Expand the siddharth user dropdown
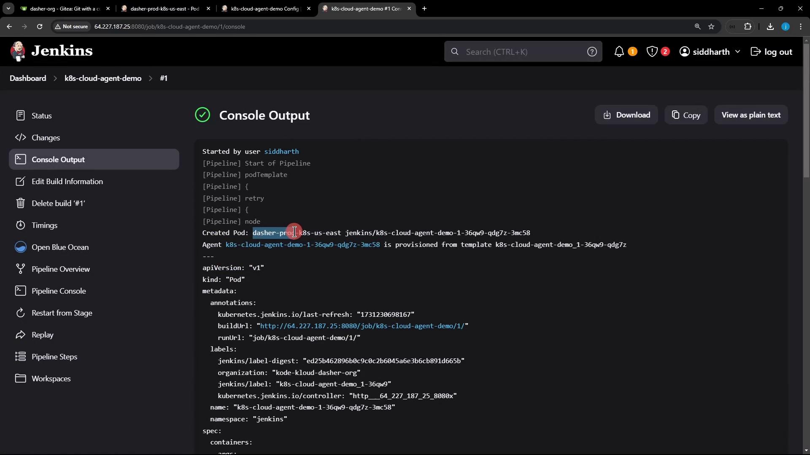The height and width of the screenshot is (455, 810). [x=737, y=51]
